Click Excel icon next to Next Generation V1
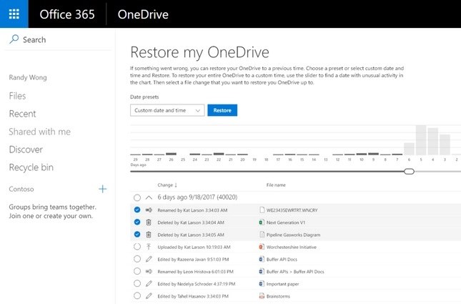The height and width of the screenshot is (304, 461). tap(262, 222)
